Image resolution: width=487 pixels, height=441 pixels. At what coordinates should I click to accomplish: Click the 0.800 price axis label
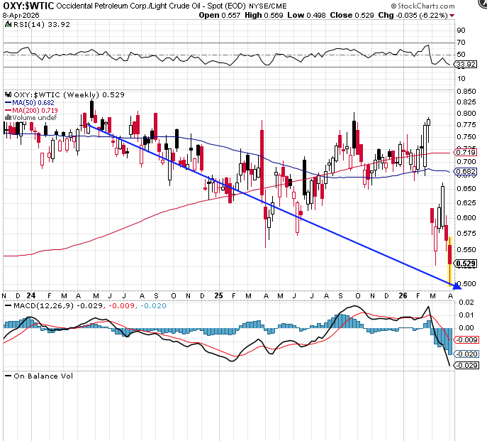point(466,114)
